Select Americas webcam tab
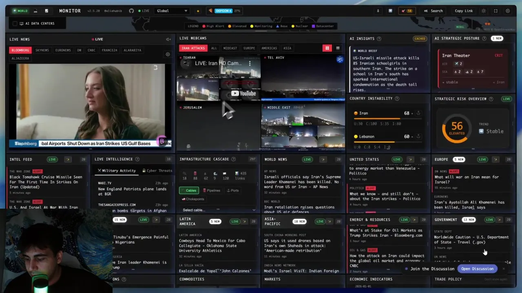 (x=269, y=48)
